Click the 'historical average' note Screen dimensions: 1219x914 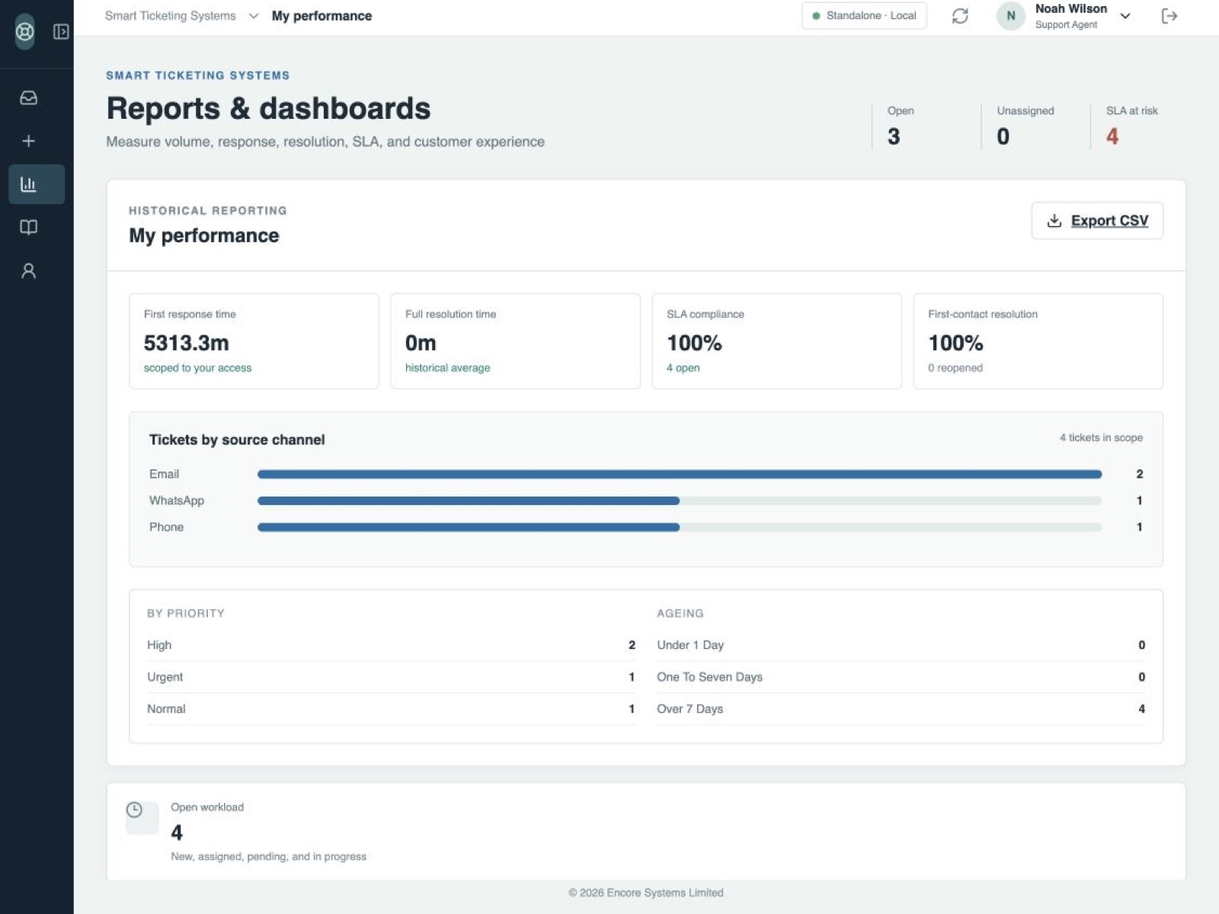pos(447,368)
